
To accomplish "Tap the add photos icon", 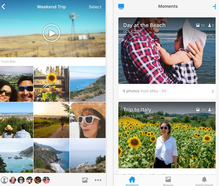I will point(85,180).
